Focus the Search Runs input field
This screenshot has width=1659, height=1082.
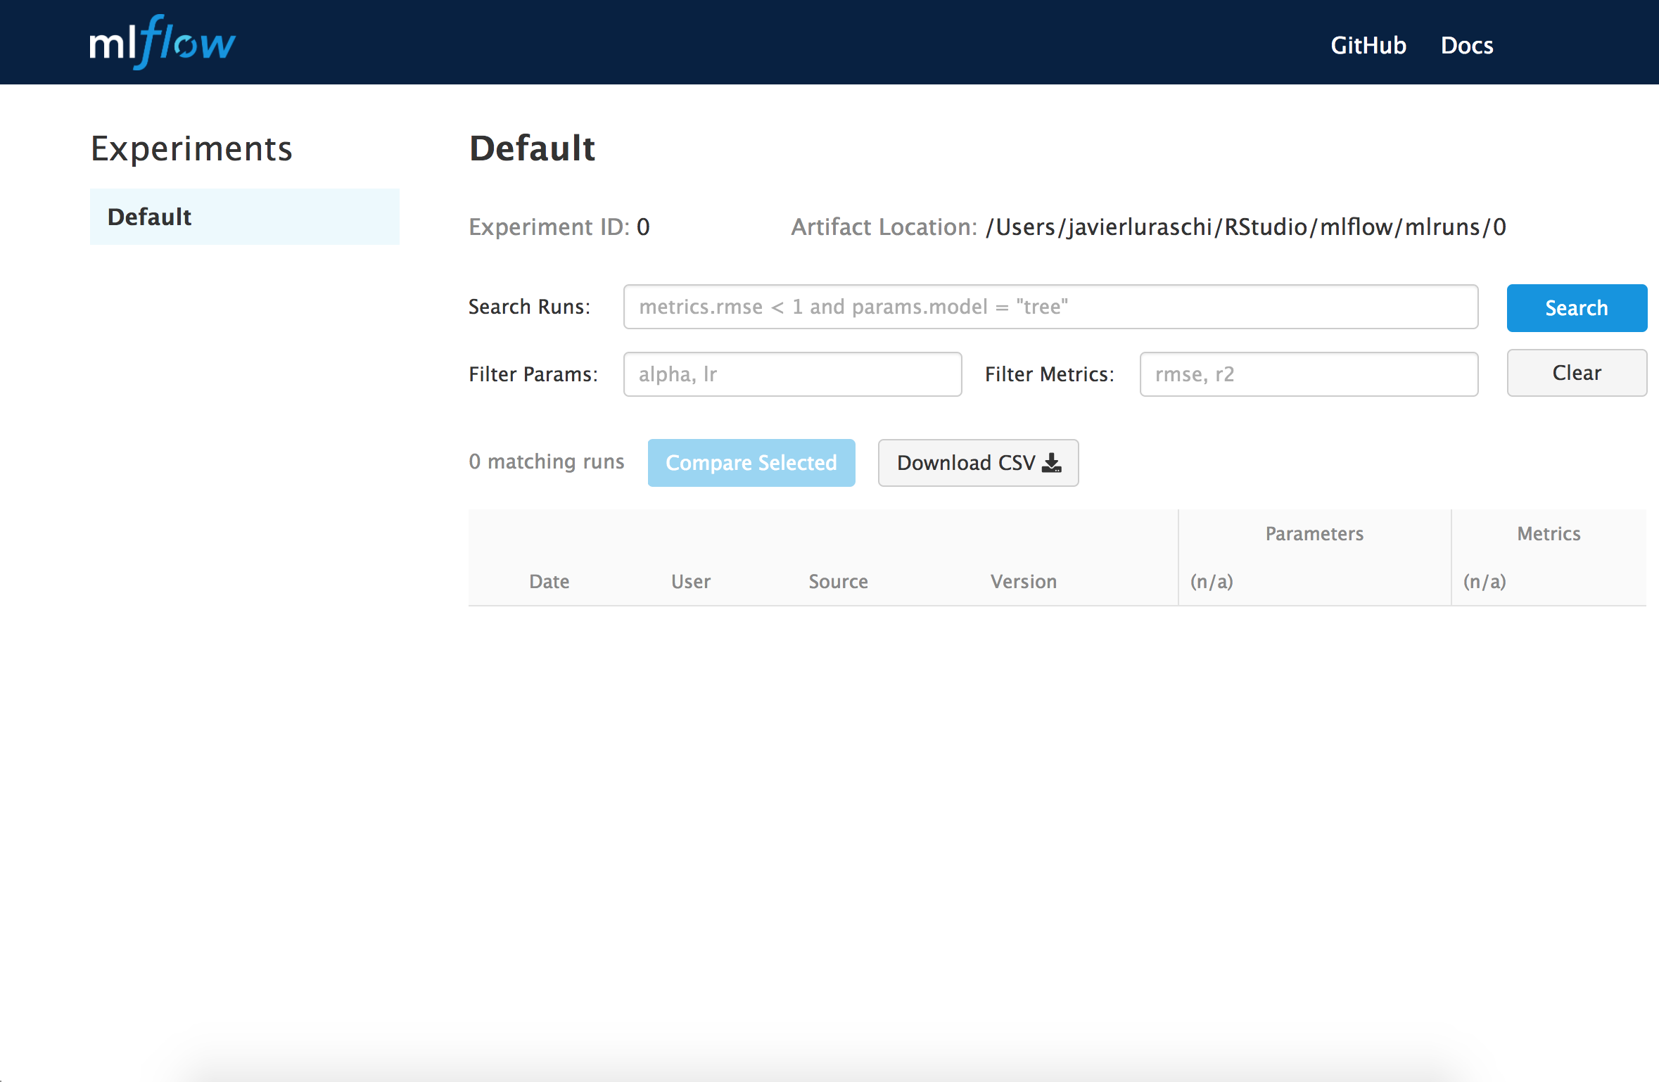click(x=1050, y=307)
